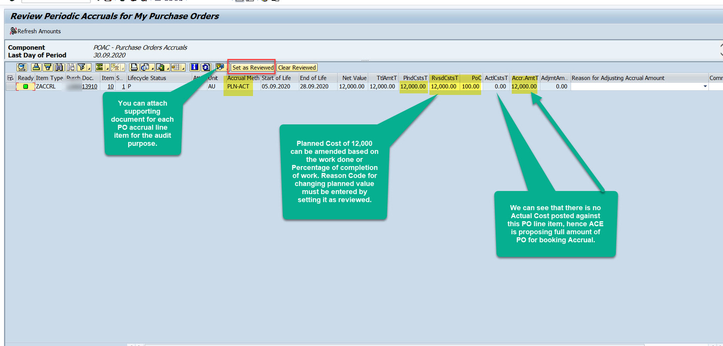This screenshot has width=723, height=346.
Task: Click the Details magnifier icon in ALV toolbar
Action: point(22,67)
